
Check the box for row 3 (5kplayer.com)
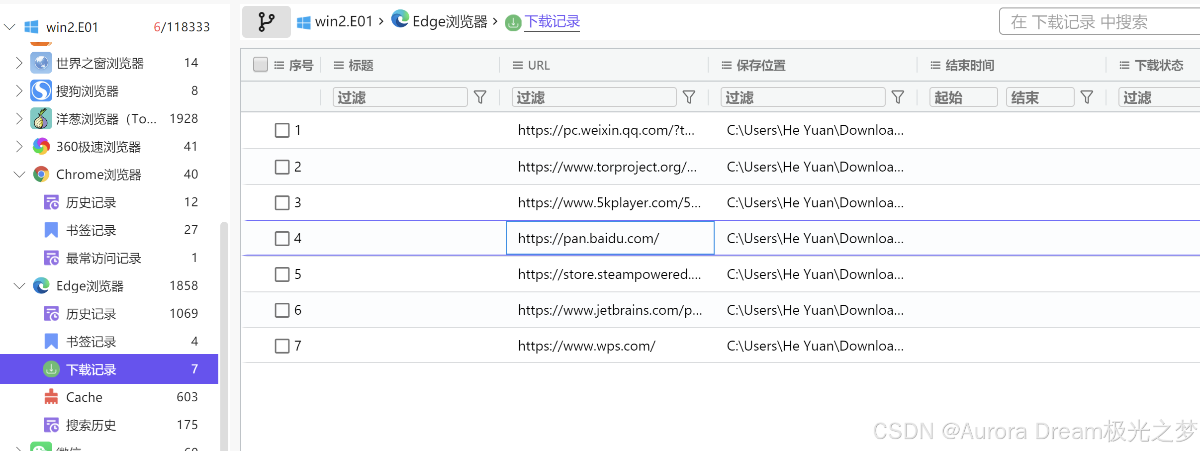(x=282, y=202)
